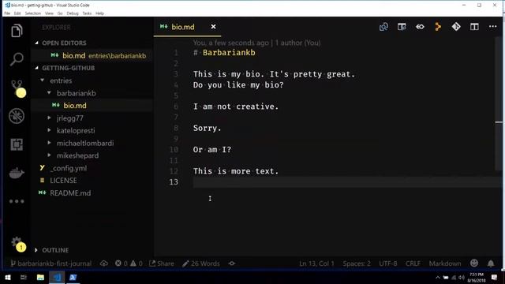Click the synchronize changes cloud icon
The image size is (505, 284).
point(103,263)
